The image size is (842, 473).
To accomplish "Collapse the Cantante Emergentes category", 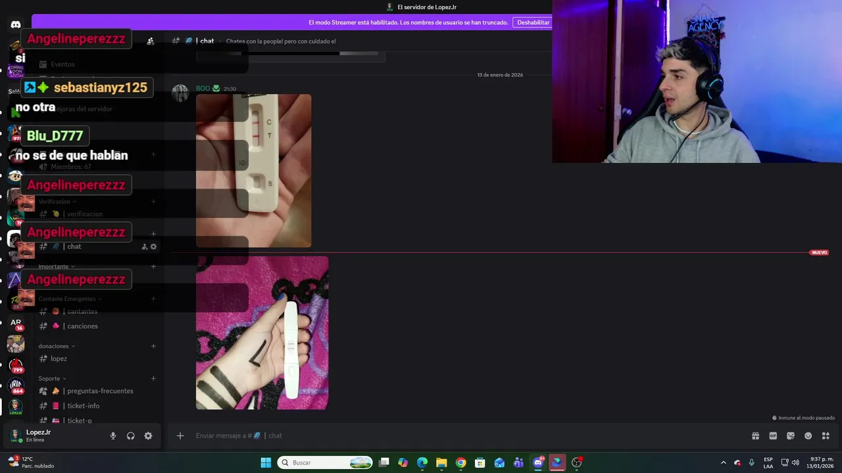I will click(x=70, y=299).
